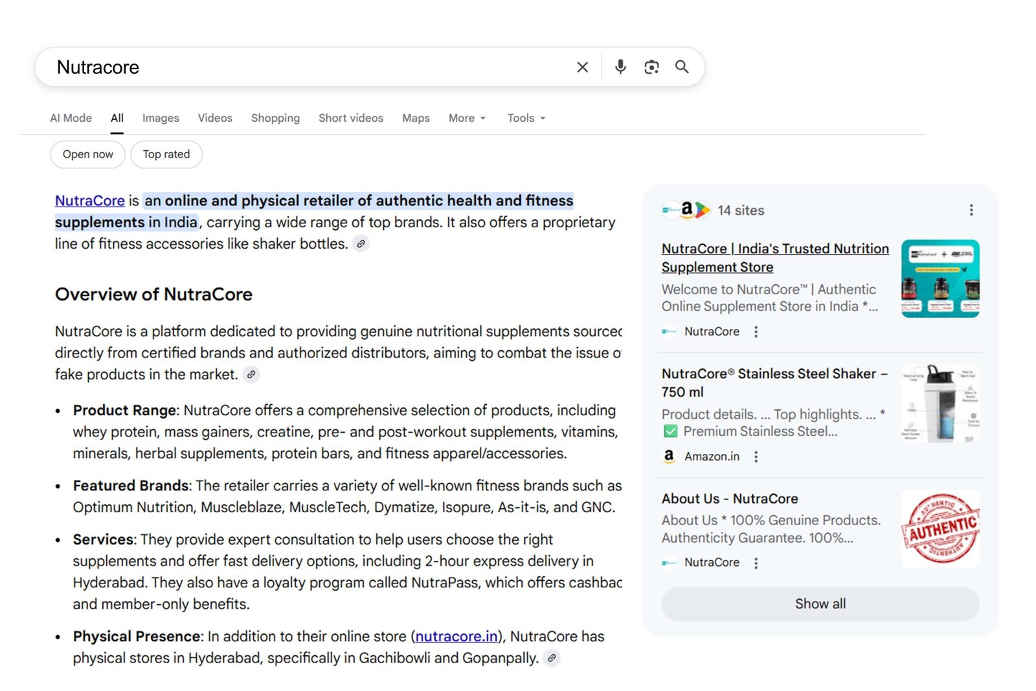This screenshot has width=1036, height=691.
Task: Click Show all sources button
Action: (x=820, y=604)
